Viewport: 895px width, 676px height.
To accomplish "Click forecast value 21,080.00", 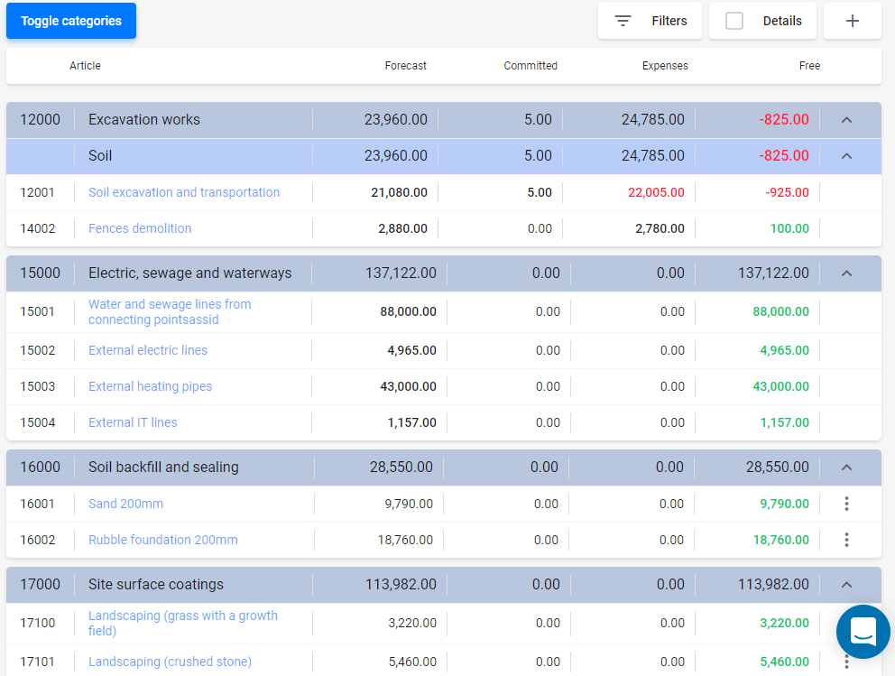I will 399,192.
